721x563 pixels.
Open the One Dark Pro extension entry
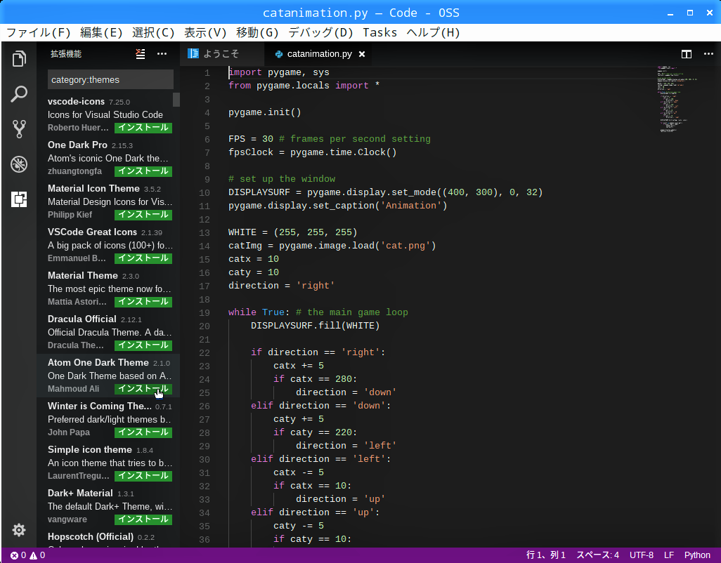click(x=108, y=158)
